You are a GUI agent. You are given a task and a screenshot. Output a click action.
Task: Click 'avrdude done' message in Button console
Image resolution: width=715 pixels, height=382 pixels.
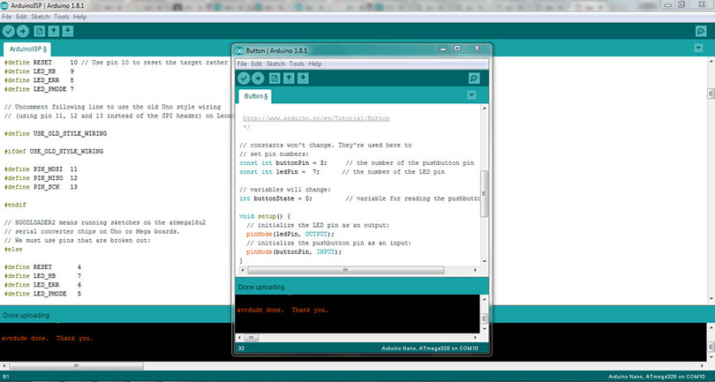click(282, 310)
